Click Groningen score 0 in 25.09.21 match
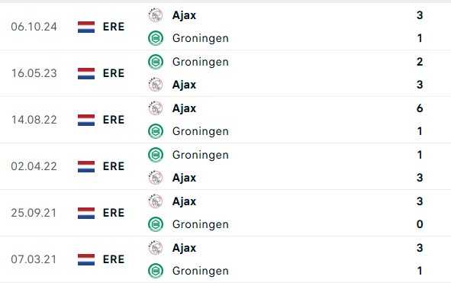This screenshot has width=451, height=283. coord(420,224)
